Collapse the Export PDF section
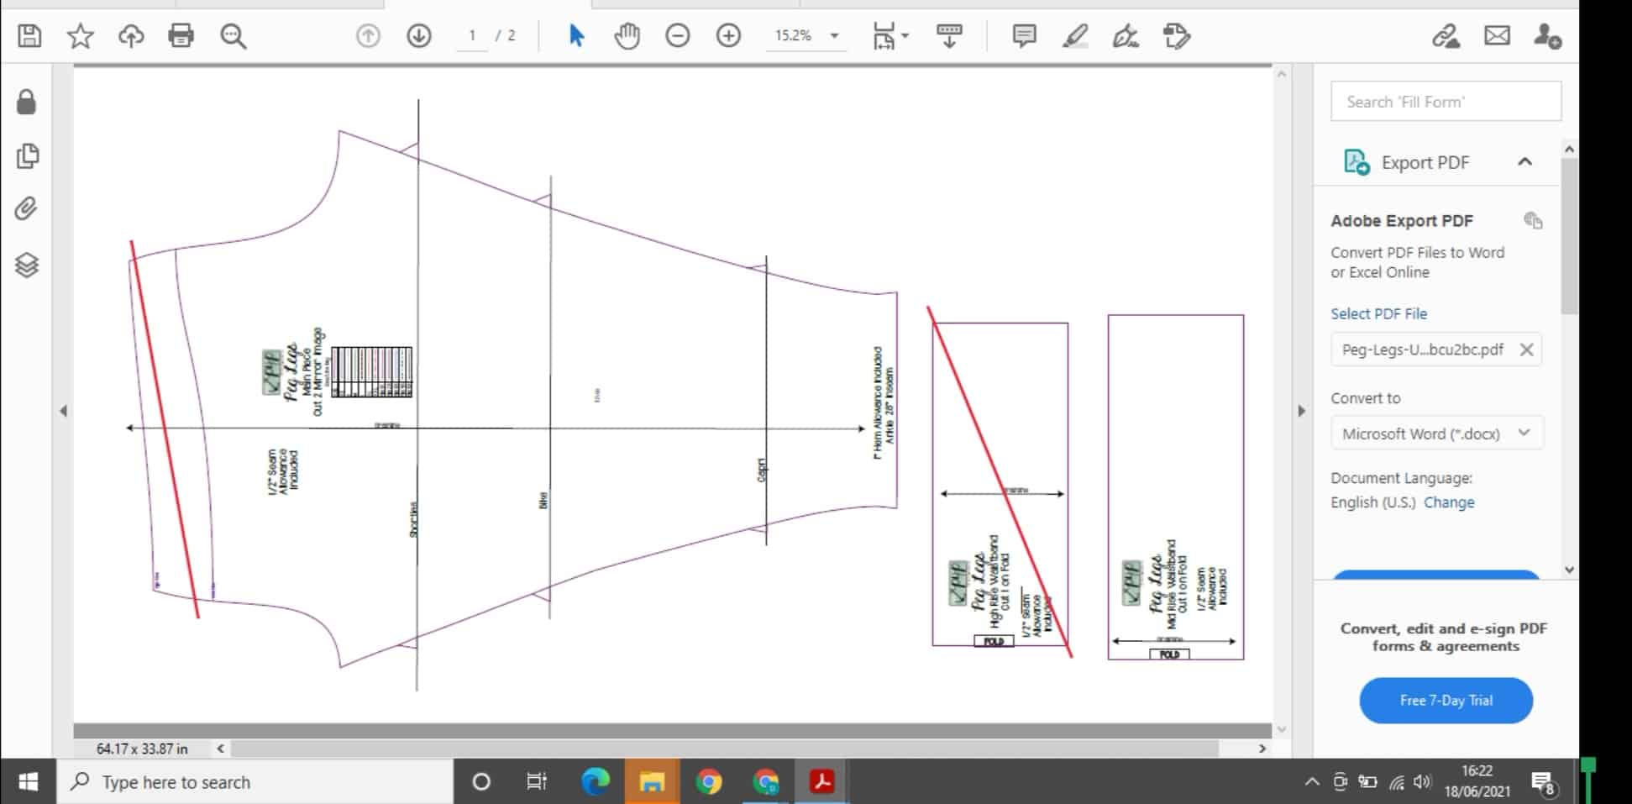This screenshot has height=804, width=1632. (1524, 162)
